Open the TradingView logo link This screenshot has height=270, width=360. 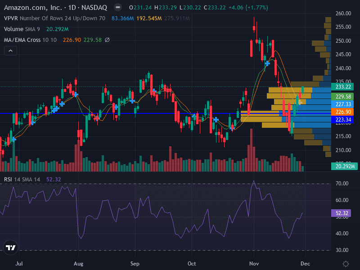pyautogui.click(x=10, y=247)
